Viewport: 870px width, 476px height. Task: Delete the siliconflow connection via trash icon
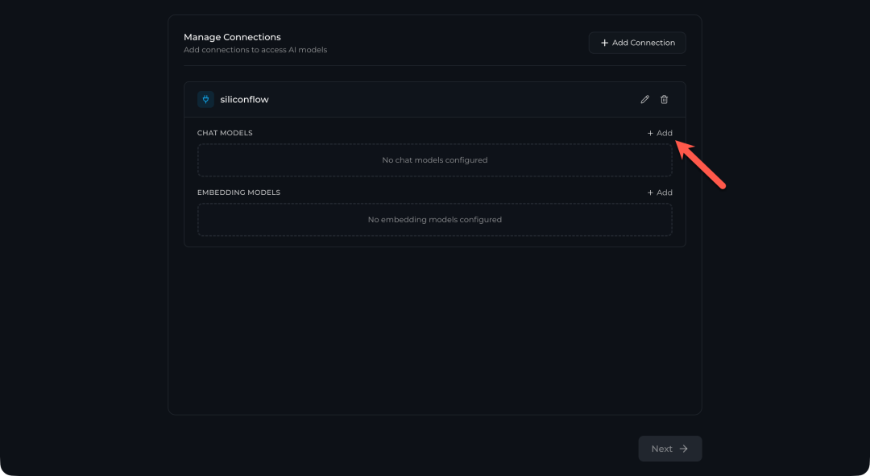point(665,100)
